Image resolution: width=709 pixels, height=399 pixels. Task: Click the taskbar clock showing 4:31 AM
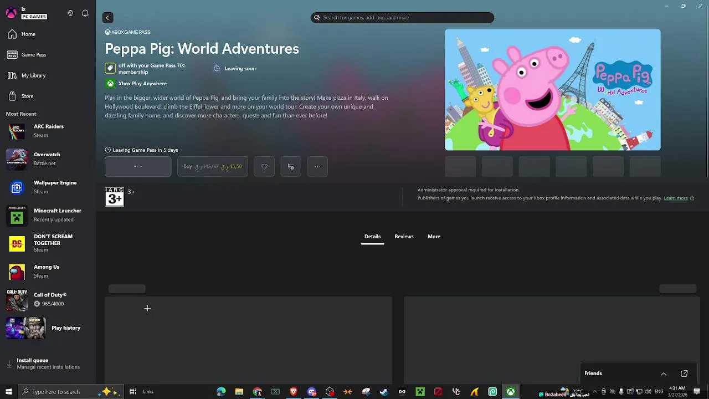(x=677, y=392)
